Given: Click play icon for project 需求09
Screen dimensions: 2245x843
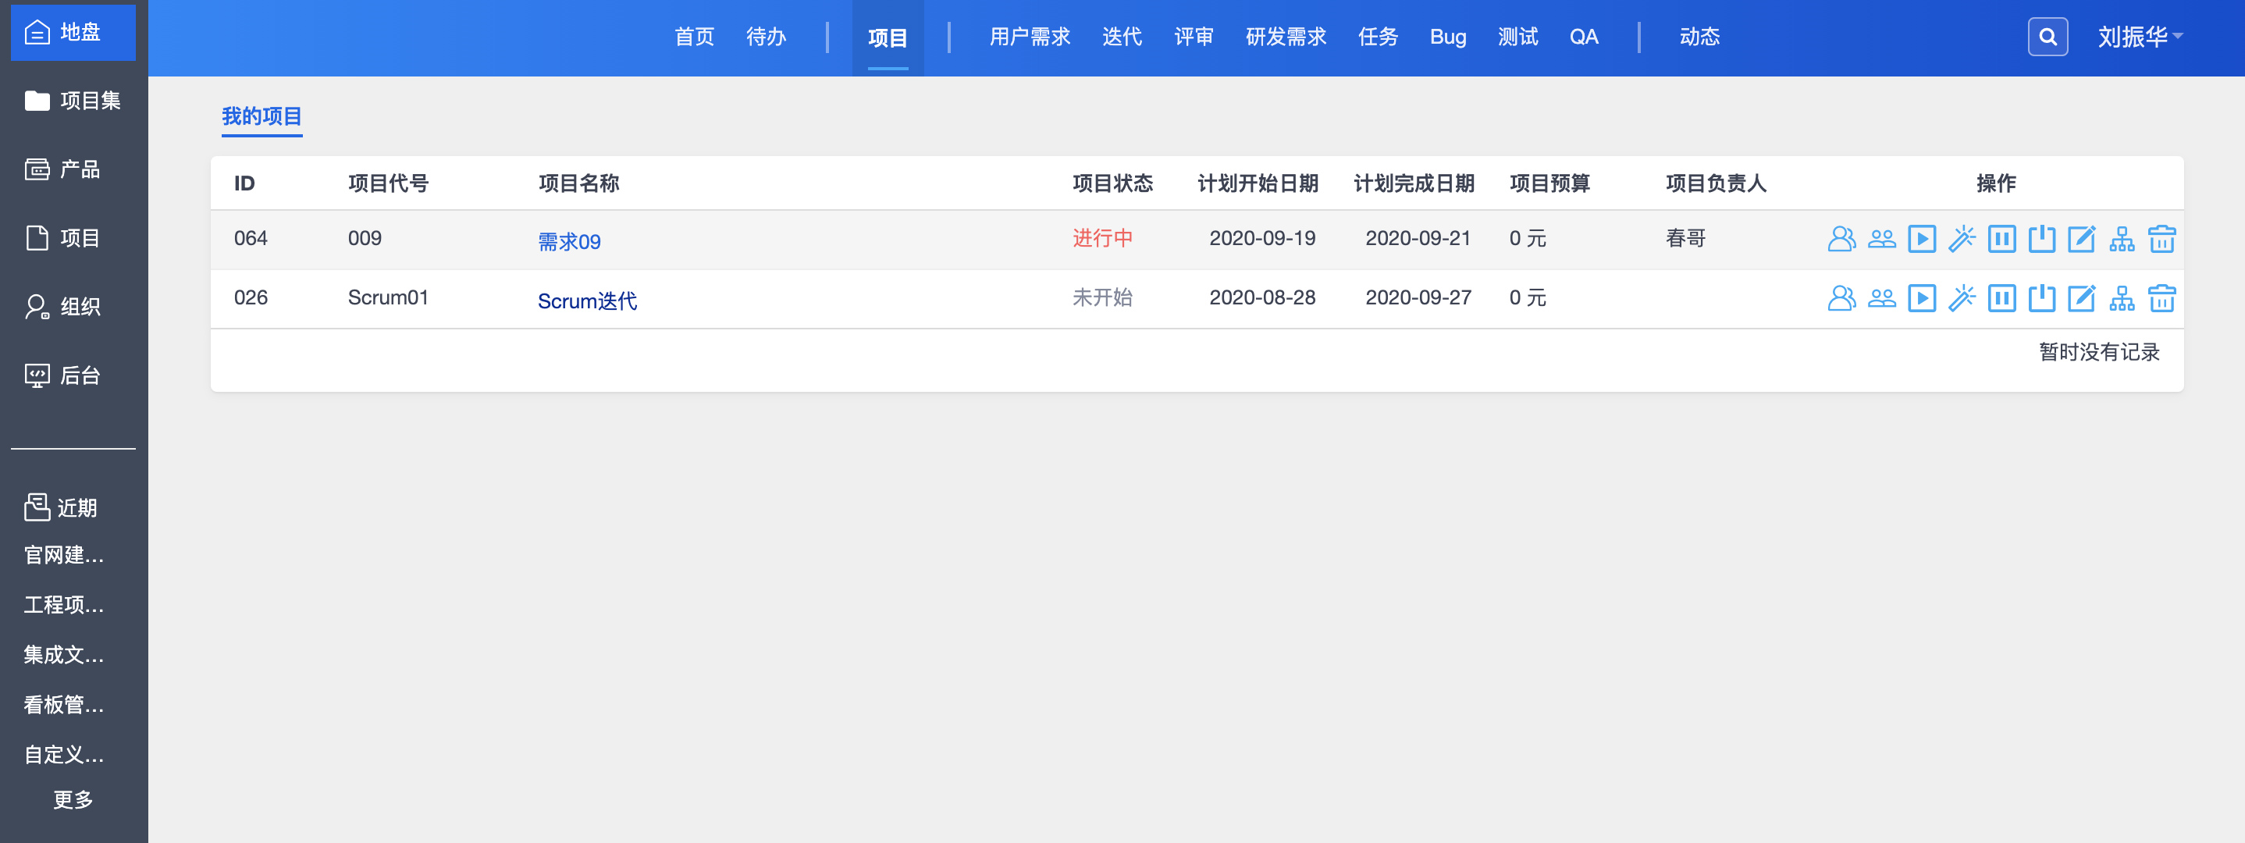Looking at the screenshot, I should [1921, 239].
